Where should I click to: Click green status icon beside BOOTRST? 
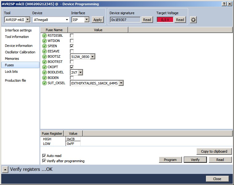pyautogui.click(x=44, y=62)
